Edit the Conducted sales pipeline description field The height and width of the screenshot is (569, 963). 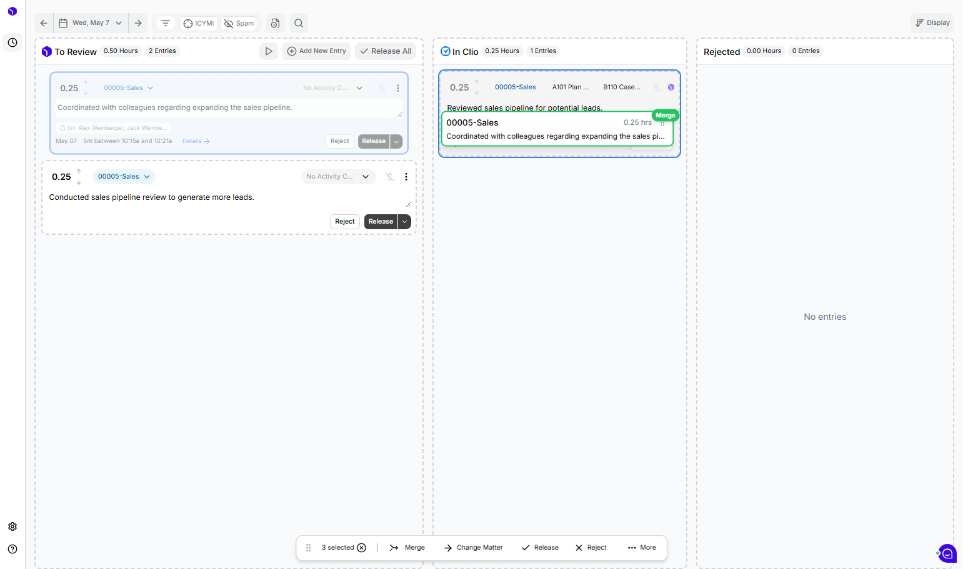coord(229,198)
